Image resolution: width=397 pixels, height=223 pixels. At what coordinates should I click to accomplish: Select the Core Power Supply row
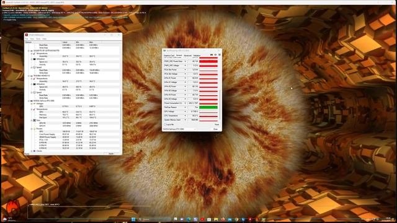72,134
